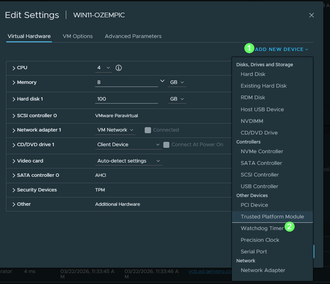
Task: Click the Hard disk size field
Action: 126,99
